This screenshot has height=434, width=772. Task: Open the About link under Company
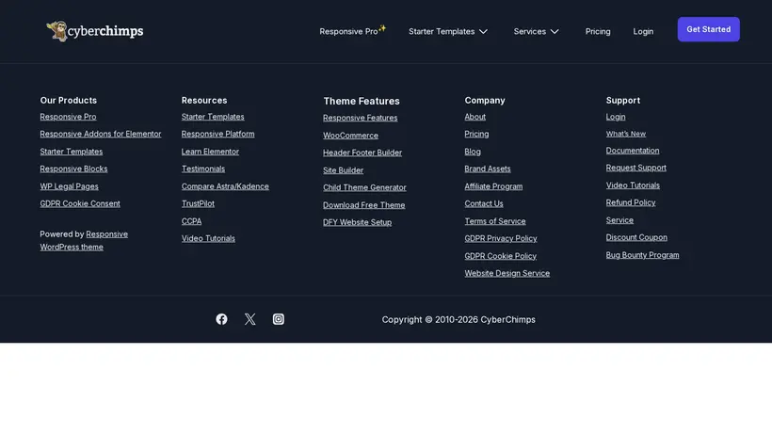pos(475,117)
